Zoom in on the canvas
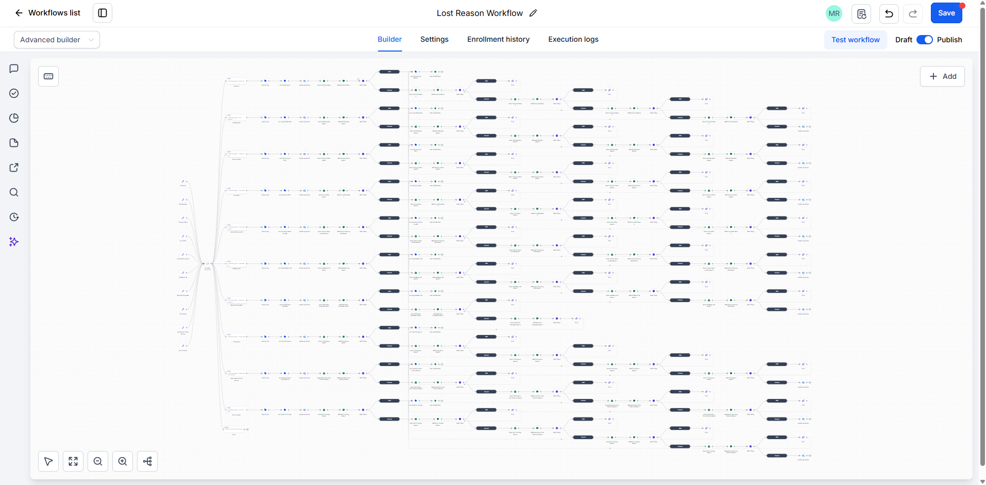Image resolution: width=986 pixels, height=485 pixels. point(123,461)
